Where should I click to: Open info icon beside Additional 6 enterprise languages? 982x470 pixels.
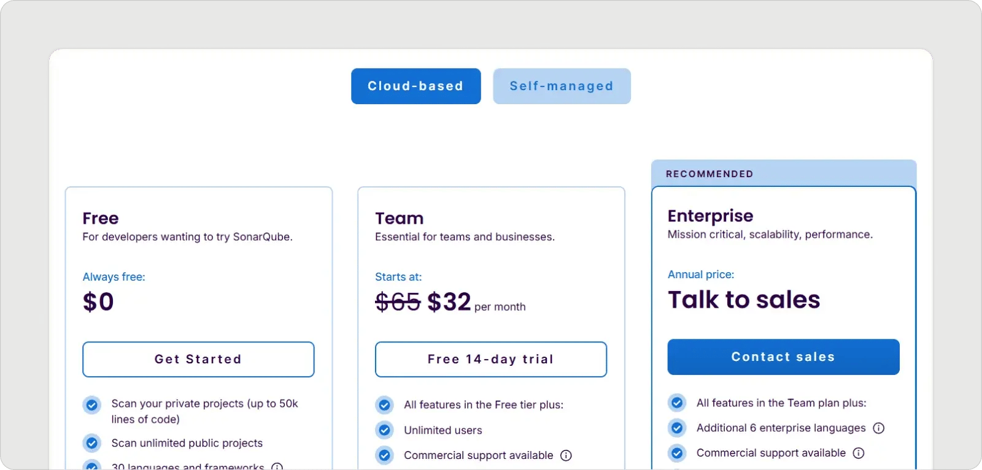pyautogui.click(x=878, y=428)
